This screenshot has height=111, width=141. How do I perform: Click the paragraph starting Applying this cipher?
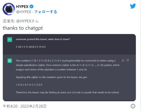[51, 77]
